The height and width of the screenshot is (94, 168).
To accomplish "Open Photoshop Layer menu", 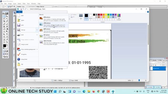I will point(15,4).
